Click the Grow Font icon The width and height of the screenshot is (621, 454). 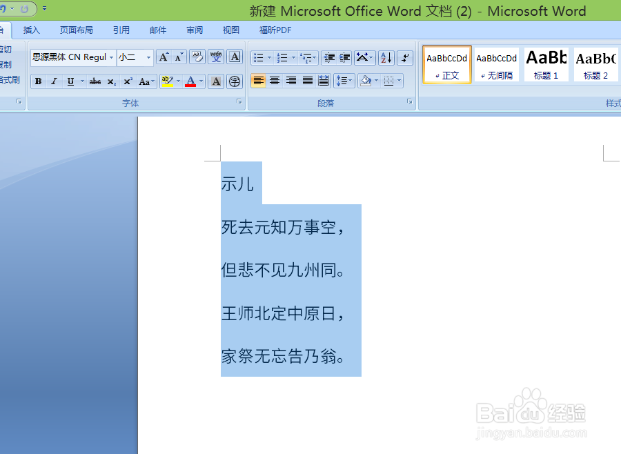(x=164, y=57)
